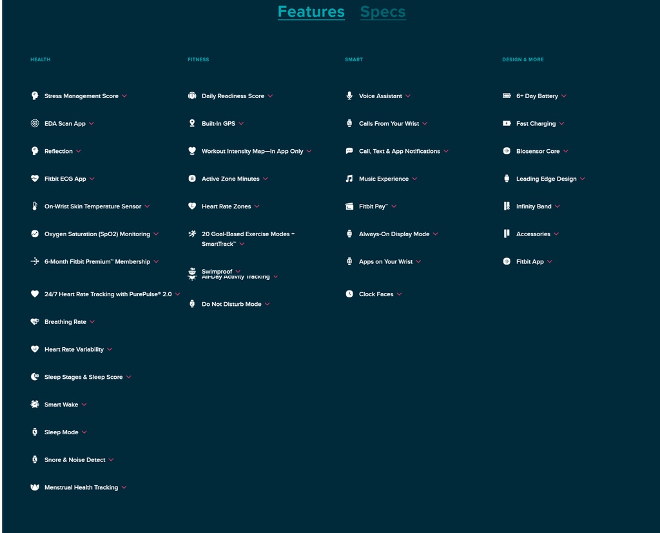Viewport: 660px width, 533px height.
Task: Expand the Heart Rate Zones chevron
Action: pos(257,206)
